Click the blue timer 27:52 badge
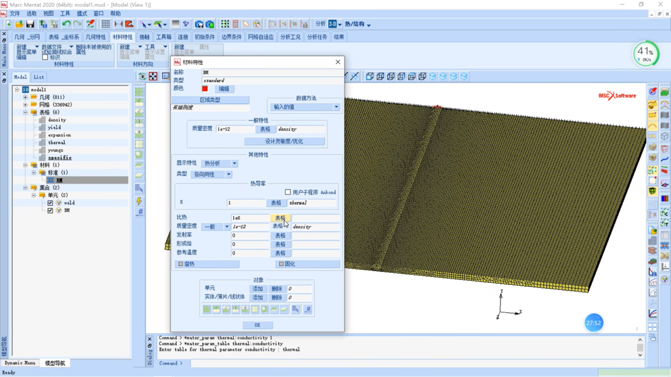The width and height of the screenshot is (671, 377). click(593, 323)
